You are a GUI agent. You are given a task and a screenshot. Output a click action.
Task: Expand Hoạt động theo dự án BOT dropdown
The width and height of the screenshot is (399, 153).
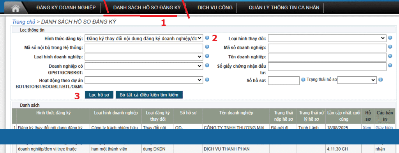144,80
